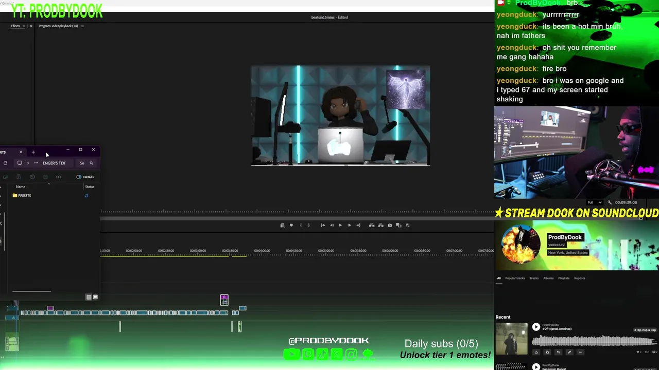Select the PRESETS folder
Viewport: 659px width, 370px height.
click(22, 195)
